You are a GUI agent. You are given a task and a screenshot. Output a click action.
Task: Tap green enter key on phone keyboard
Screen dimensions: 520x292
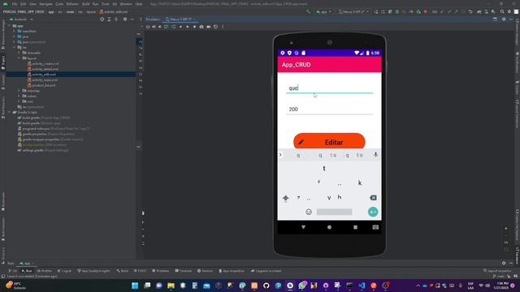[x=373, y=212]
